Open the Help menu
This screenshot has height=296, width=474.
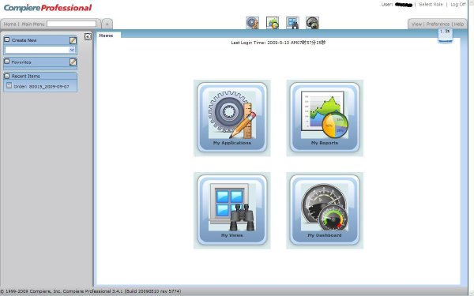[459, 24]
